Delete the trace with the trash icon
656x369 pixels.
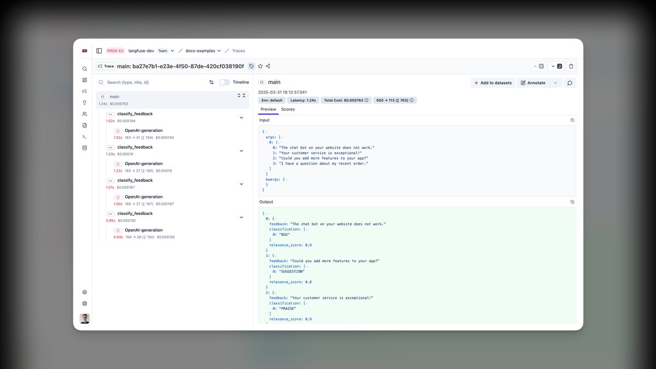571,66
